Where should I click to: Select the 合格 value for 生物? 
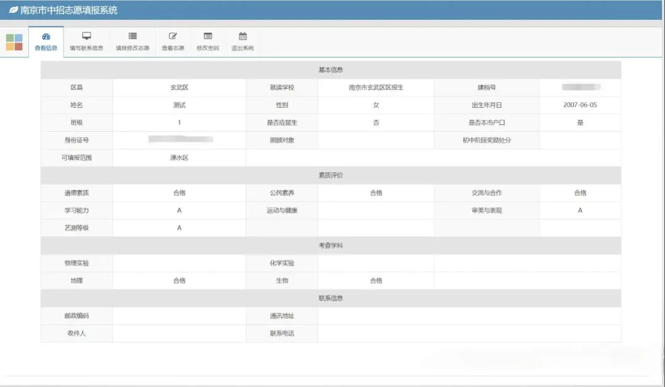[376, 281]
